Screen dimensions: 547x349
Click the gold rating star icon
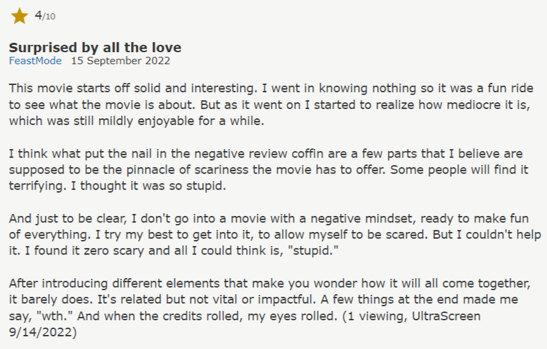[x=19, y=16]
